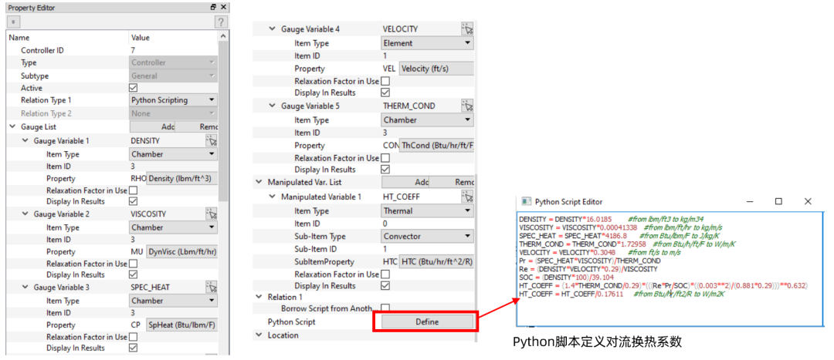Toggle Display In Results for Gauge Variable 2
This screenshot has width=834, height=360.
tap(134, 275)
